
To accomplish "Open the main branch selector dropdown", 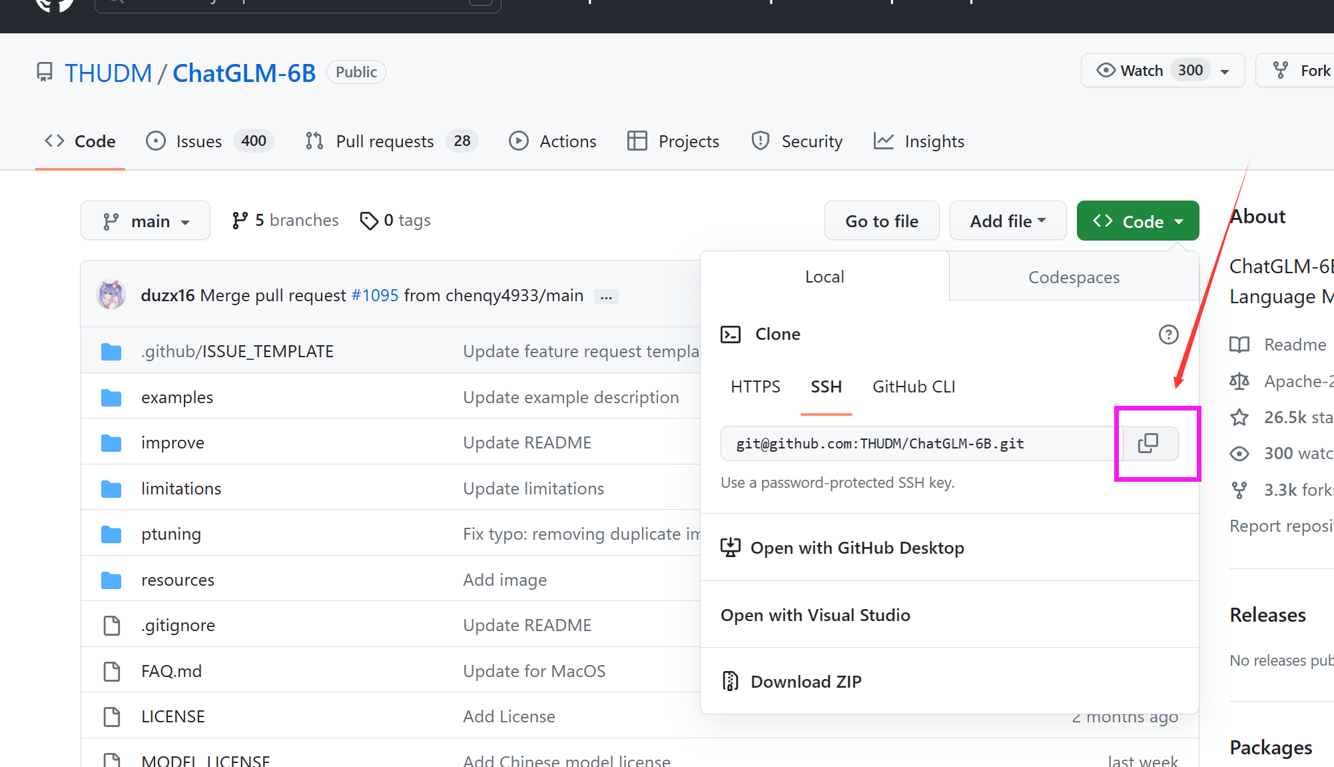I will (145, 221).
